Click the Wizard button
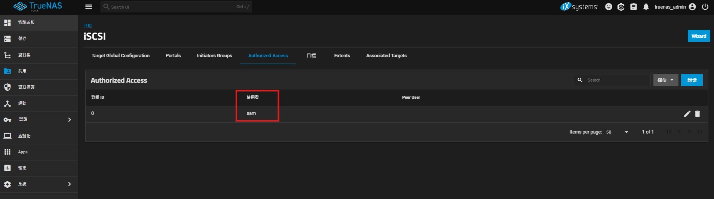 [699, 36]
